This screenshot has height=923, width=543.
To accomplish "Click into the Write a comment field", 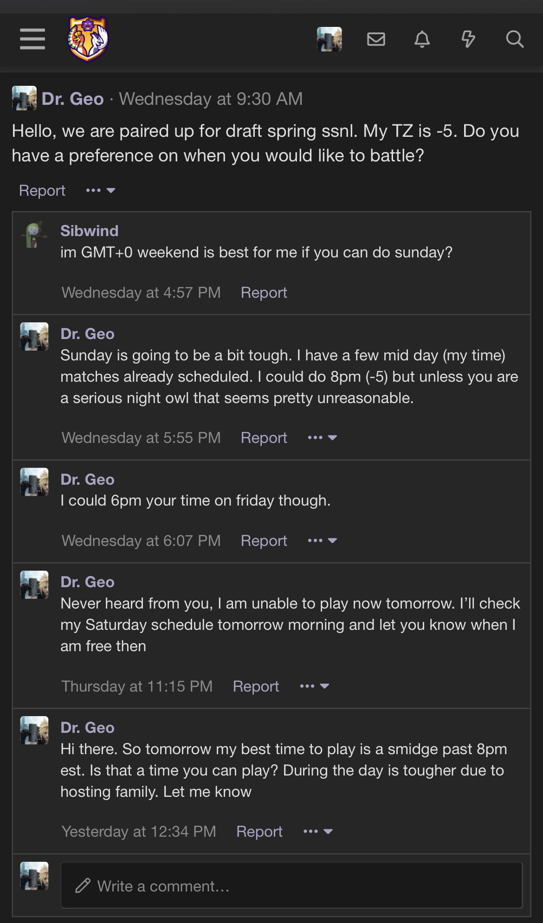I will point(291,886).
